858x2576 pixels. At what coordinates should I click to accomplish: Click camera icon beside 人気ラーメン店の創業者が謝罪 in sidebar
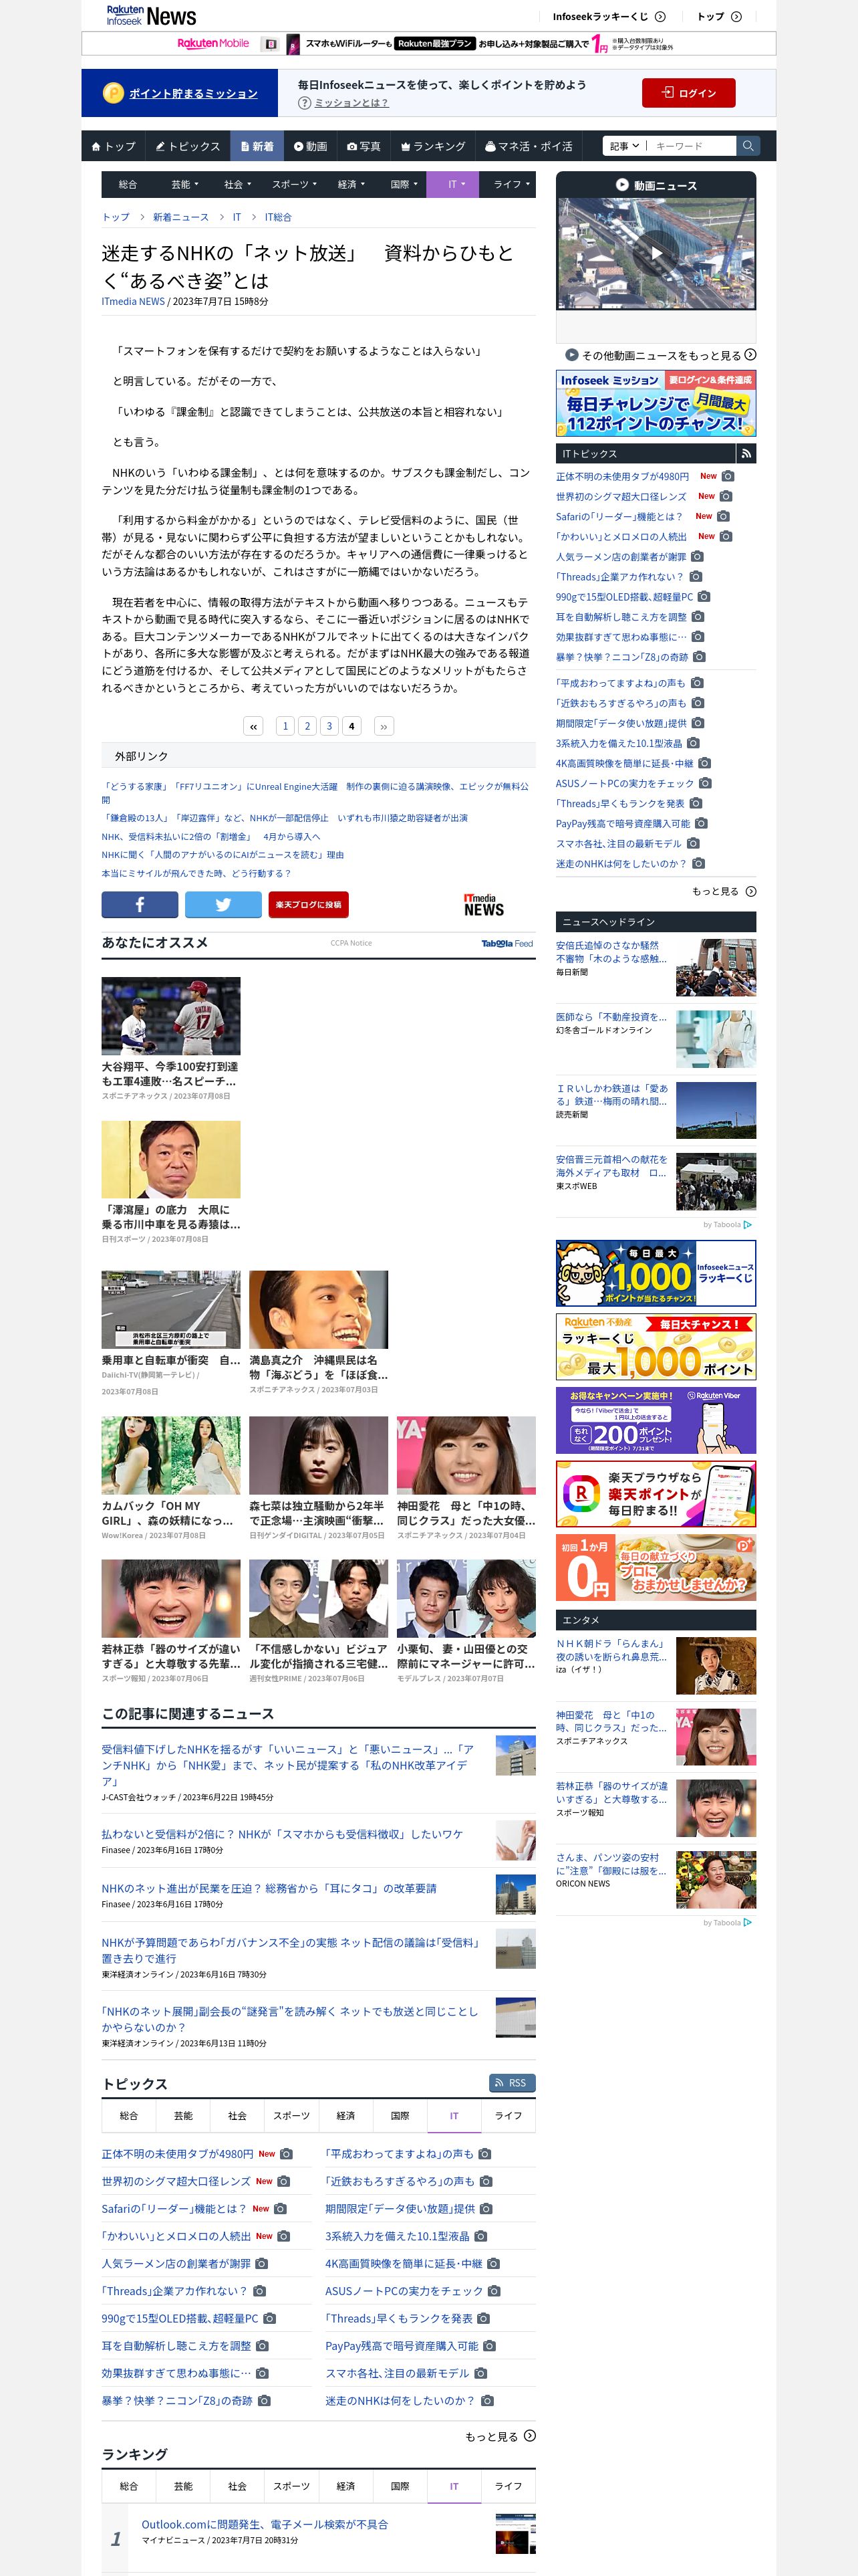click(697, 556)
